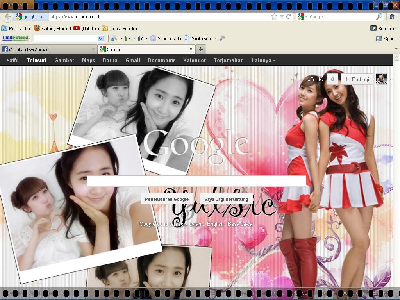Open the dropdown arrow beside the magnifier icon
Screen dimensions: 400x300
(121, 39)
